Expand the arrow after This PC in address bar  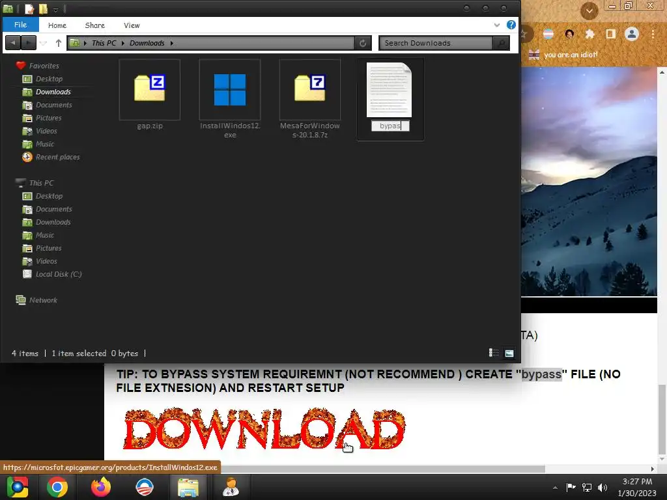tap(123, 43)
